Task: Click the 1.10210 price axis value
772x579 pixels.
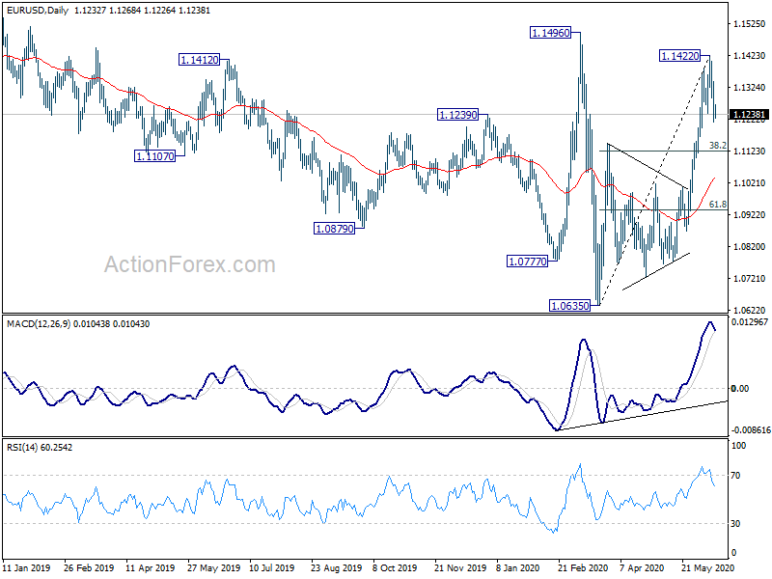Action: click(750, 182)
